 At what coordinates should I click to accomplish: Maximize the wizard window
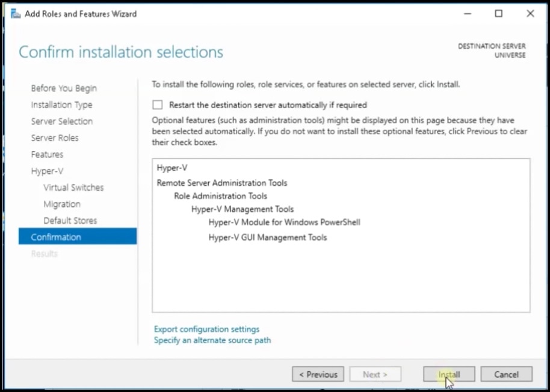tap(498, 14)
